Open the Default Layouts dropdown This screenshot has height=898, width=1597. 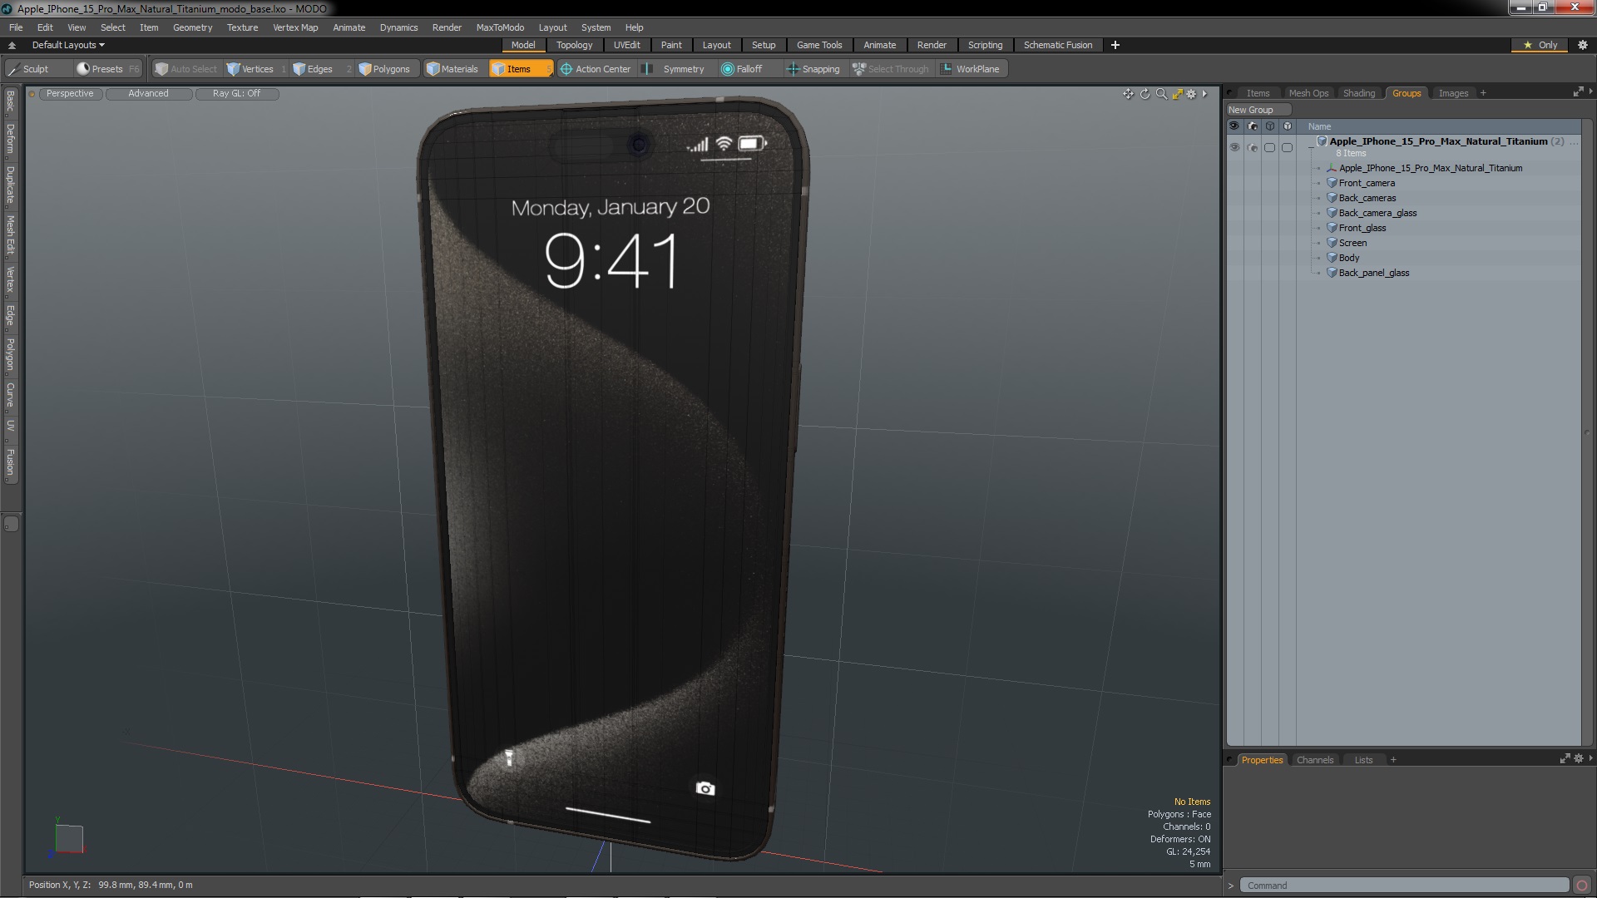tap(68, 45)
